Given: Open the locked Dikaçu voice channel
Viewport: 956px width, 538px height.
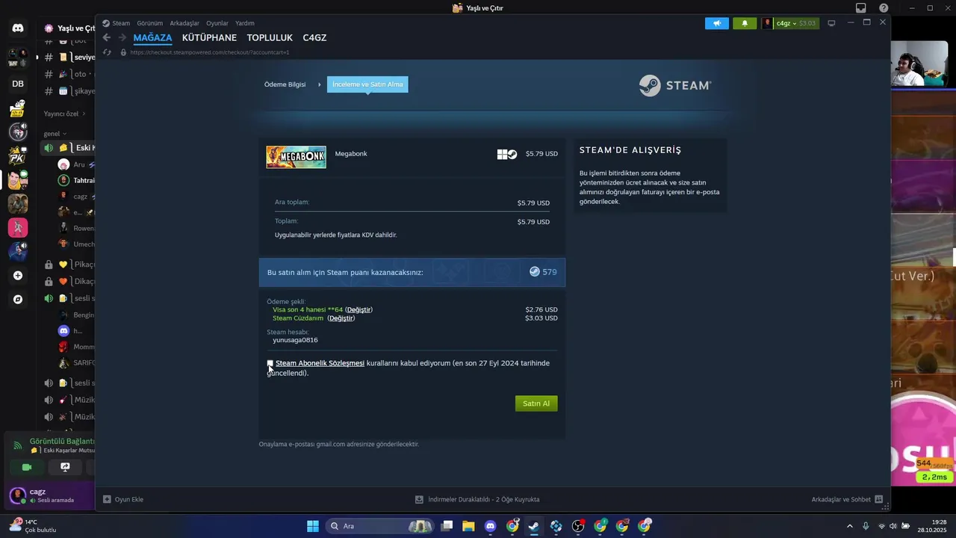Looking at the screenshot, I should (x=69, y=282).
